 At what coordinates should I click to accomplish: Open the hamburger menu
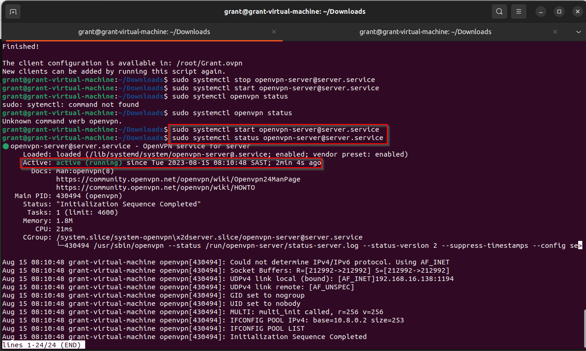point(518,11)
